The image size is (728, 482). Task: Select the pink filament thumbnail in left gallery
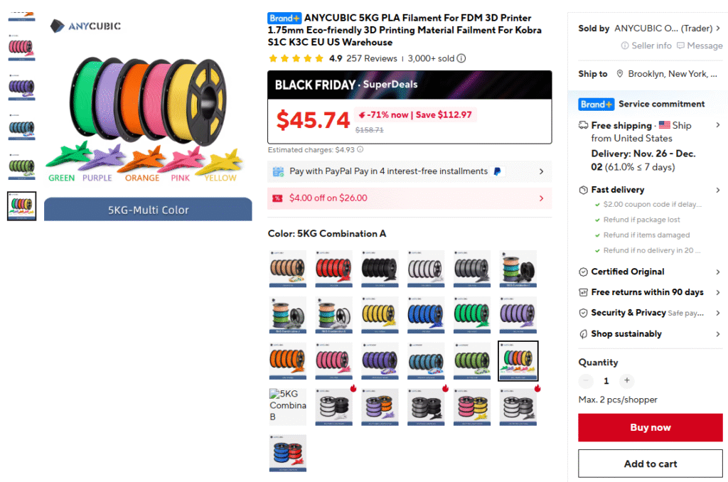click(22, 48)
